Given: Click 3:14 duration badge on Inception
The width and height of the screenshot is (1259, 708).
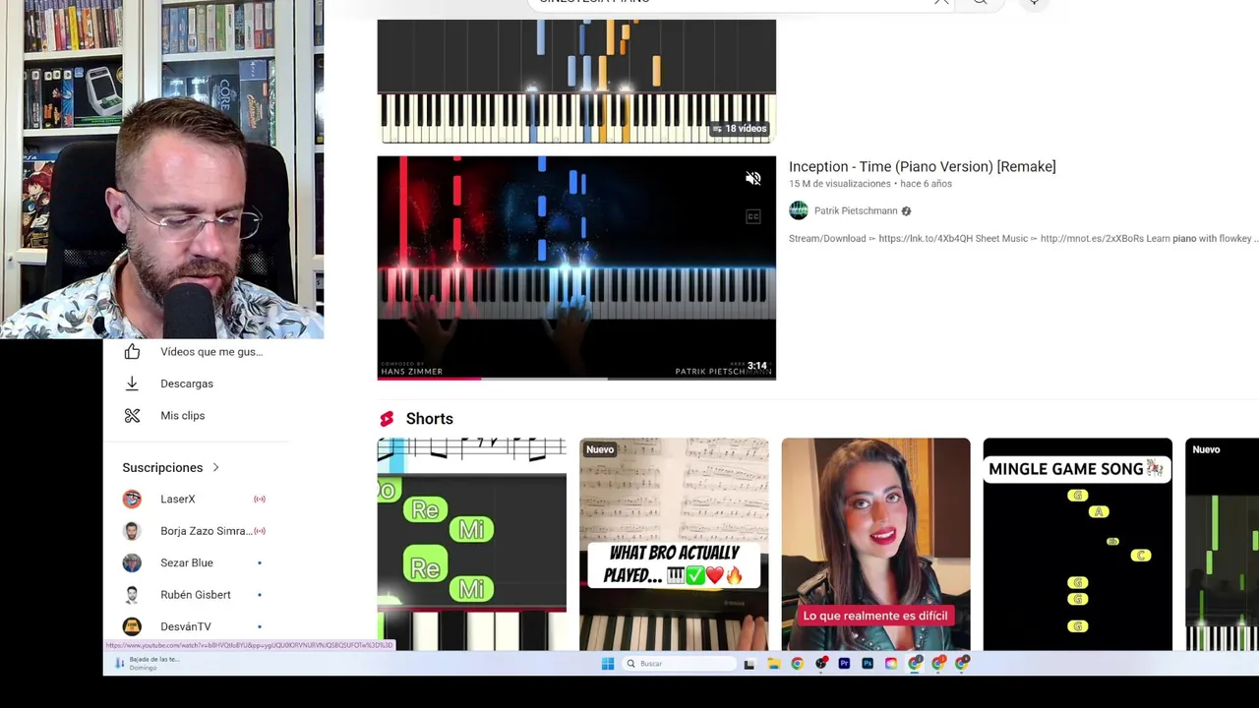Looking at the screenshot, I should (x=756, y=366).
